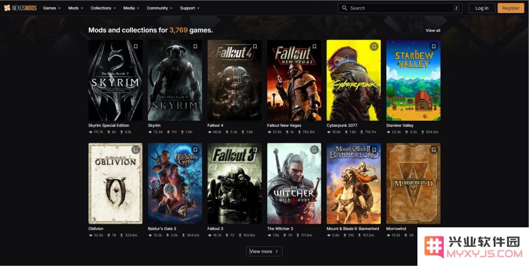529x266 pixels.
Task: Open Stardew Valley cover image
Action: (x=413, y=80)
